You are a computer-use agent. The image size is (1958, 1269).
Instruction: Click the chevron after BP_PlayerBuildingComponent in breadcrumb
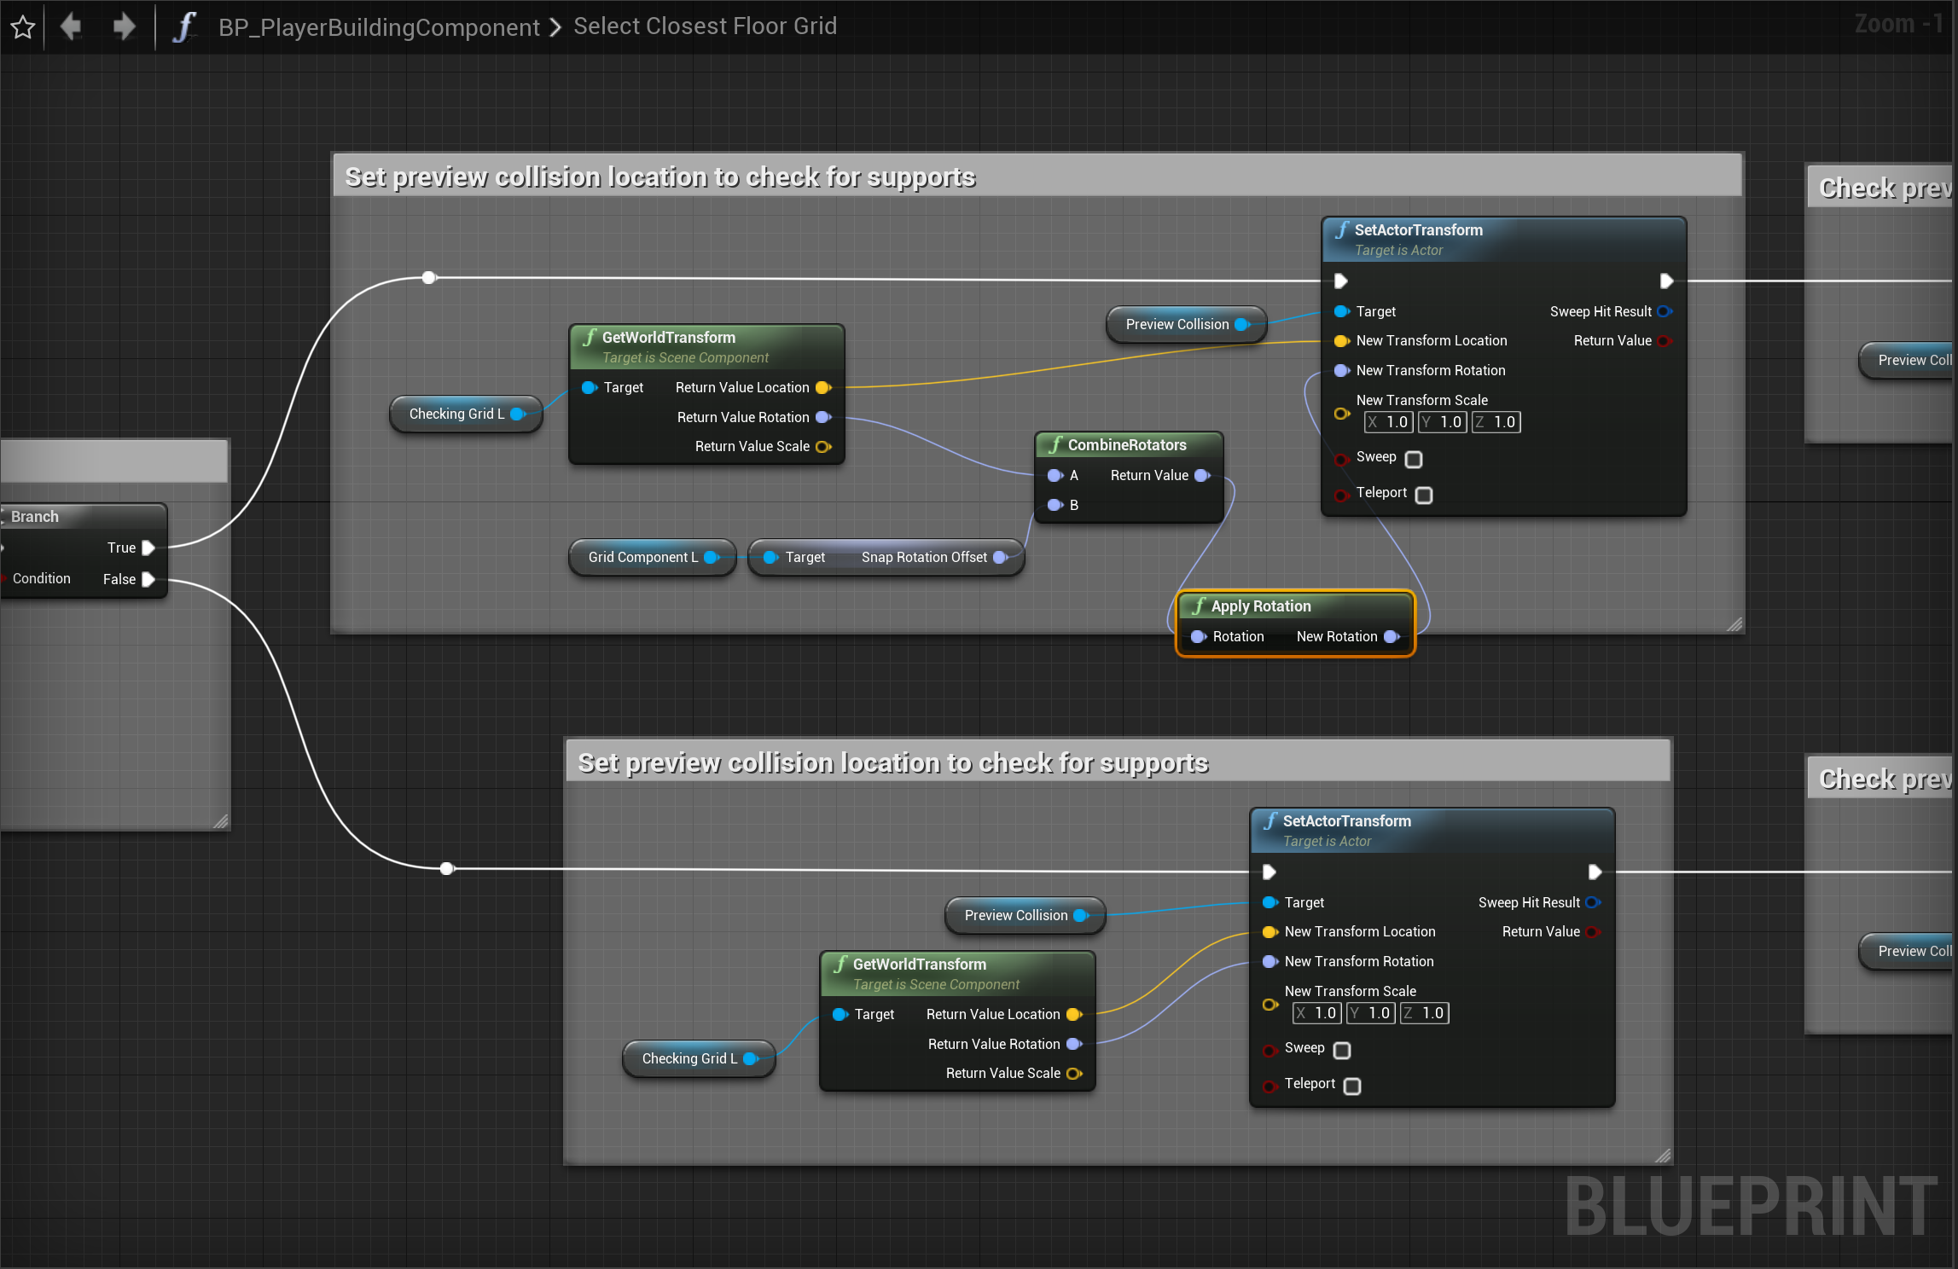tap(555, 26)
